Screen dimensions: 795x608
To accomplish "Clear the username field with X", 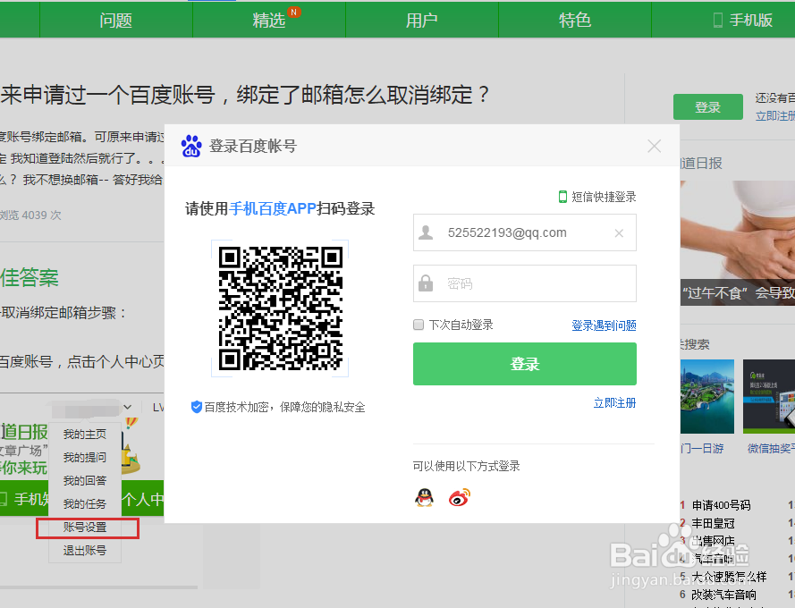I will click(619, 233).
